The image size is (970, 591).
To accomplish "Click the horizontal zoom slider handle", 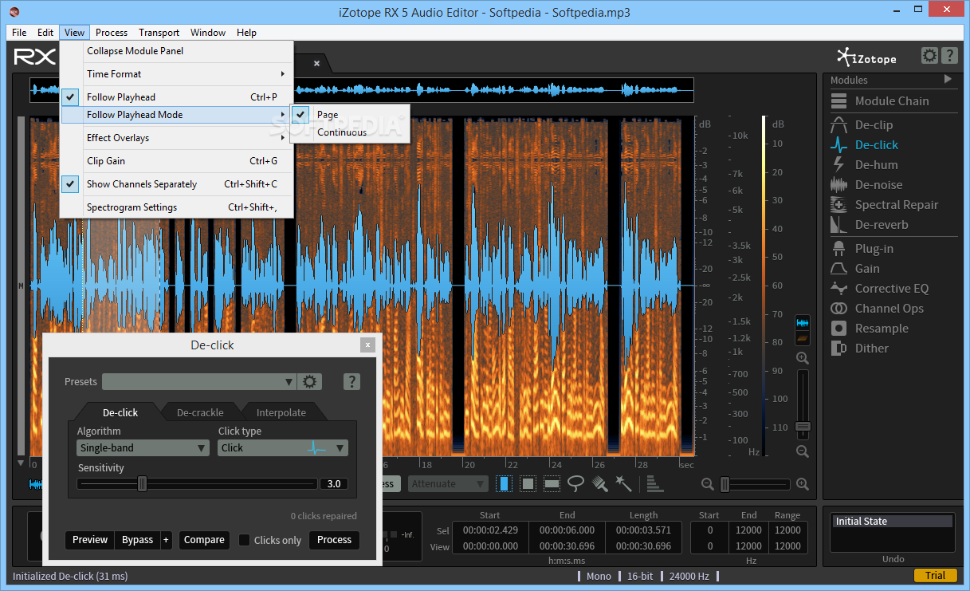I will point(725,484).
